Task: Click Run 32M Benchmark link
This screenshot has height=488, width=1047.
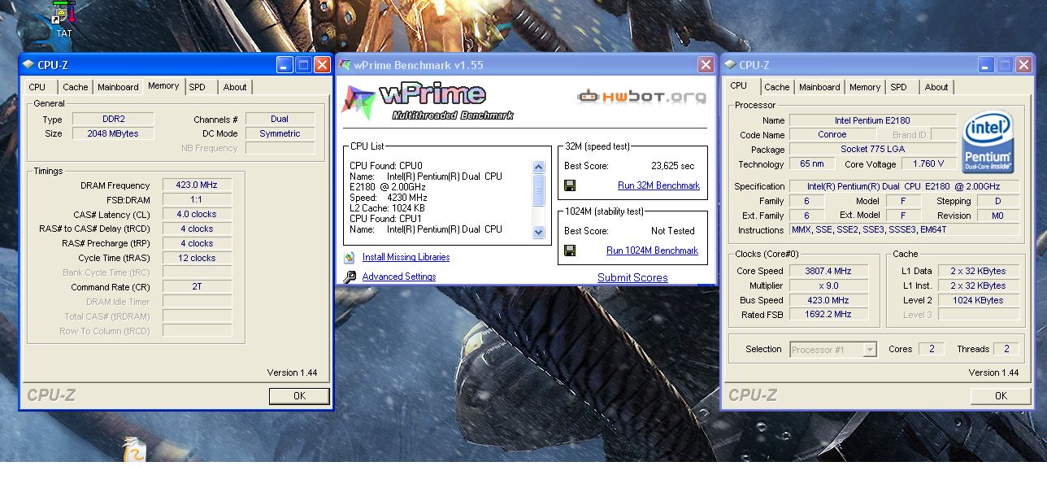Action: point(658,185)
